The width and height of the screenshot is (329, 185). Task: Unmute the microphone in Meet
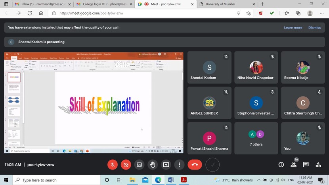point(113,164)
